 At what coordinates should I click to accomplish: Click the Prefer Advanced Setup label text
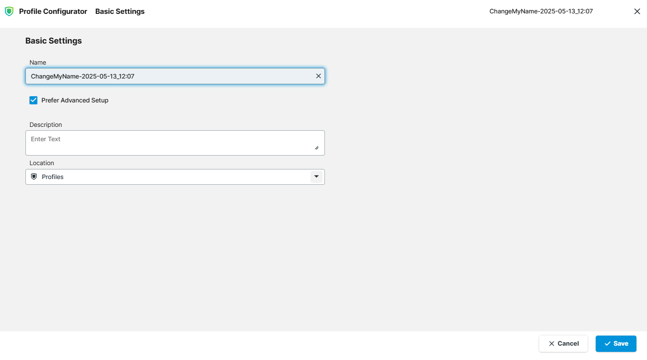click(x=75, y=101)
